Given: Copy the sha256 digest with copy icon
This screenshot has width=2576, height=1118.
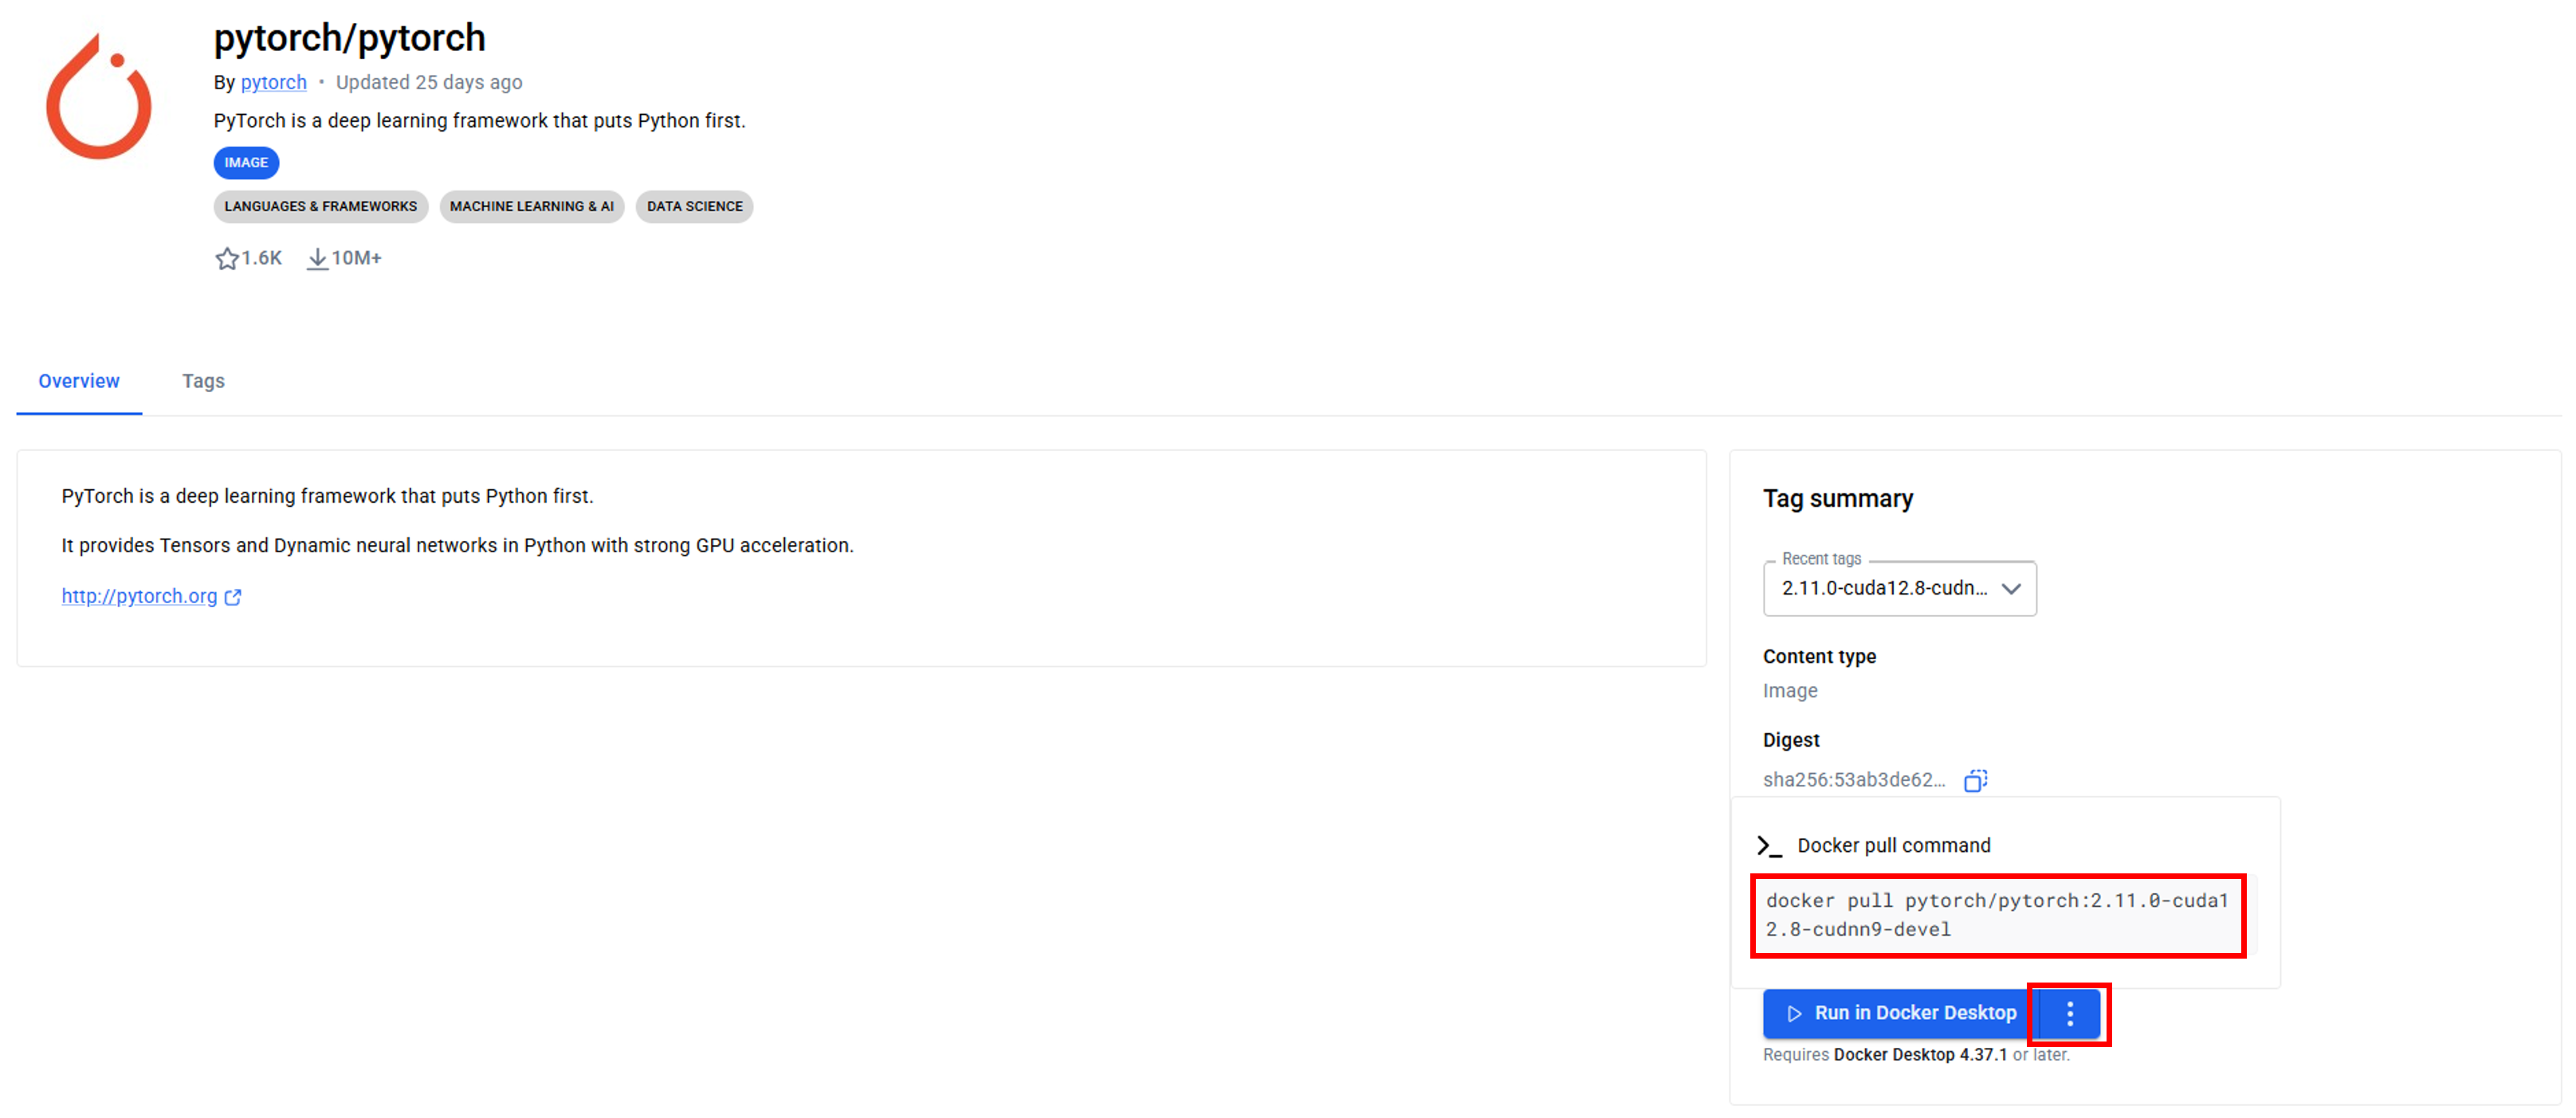Looking at the screenshot, I should pos(1975,780).
